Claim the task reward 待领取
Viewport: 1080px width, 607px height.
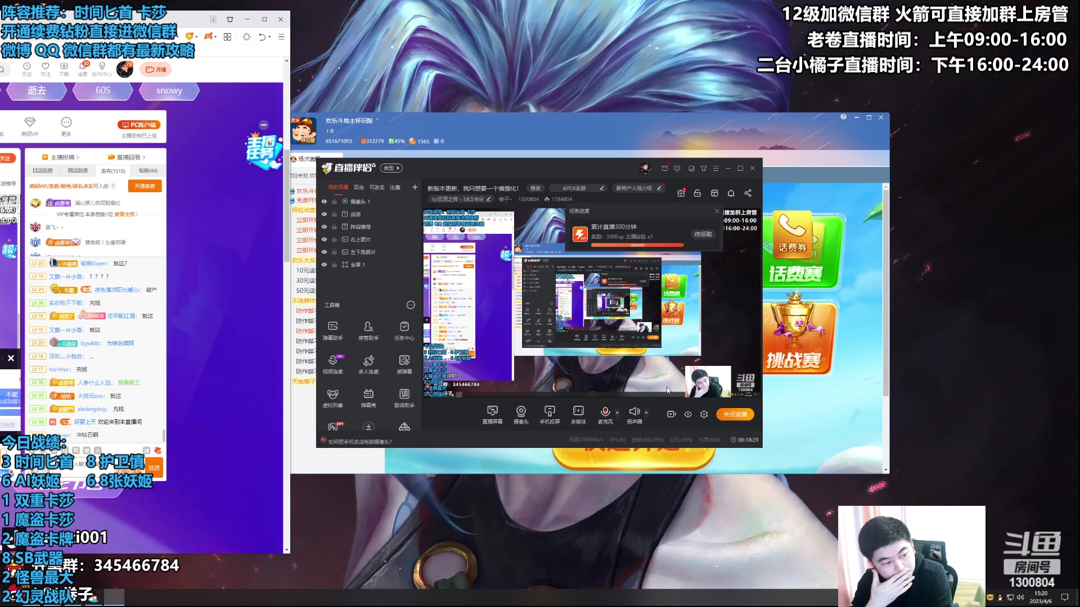[703, 234]
